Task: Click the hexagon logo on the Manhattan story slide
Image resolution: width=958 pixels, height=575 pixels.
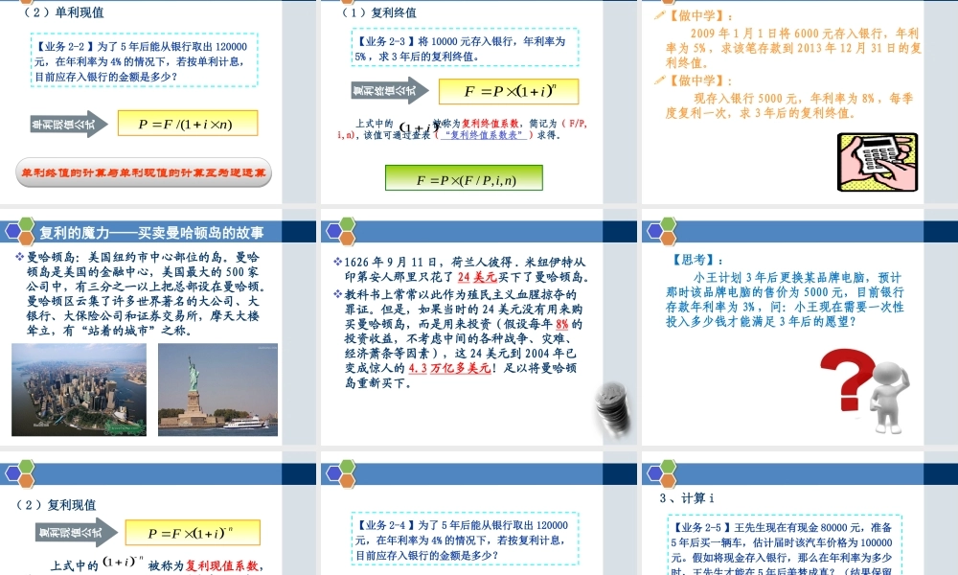Action: coord(21,229)
